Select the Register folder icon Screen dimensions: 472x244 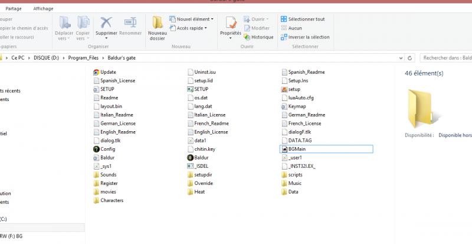coord(96,183)
